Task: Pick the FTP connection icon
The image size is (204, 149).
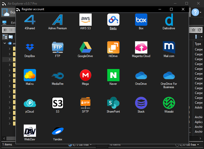Action: 57,50
